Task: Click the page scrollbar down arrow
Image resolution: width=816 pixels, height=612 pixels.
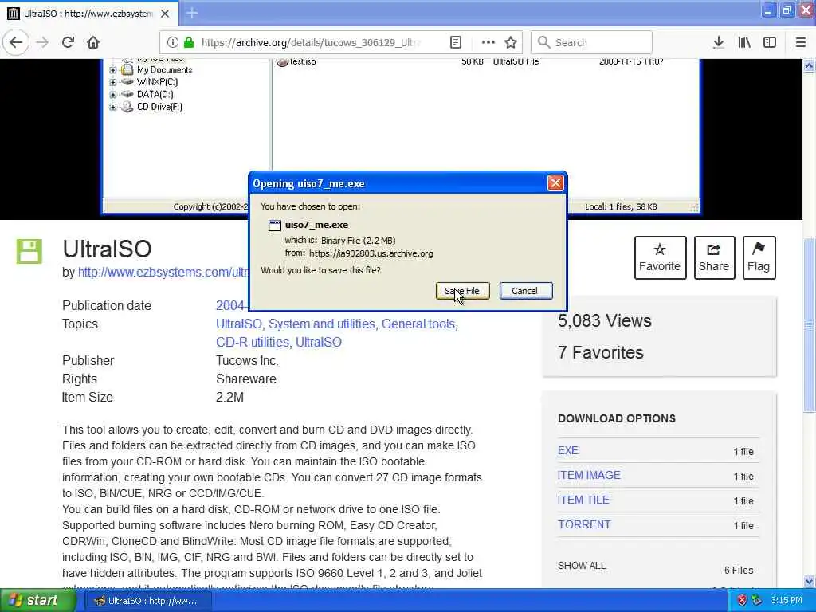Action: pos(809,581)
